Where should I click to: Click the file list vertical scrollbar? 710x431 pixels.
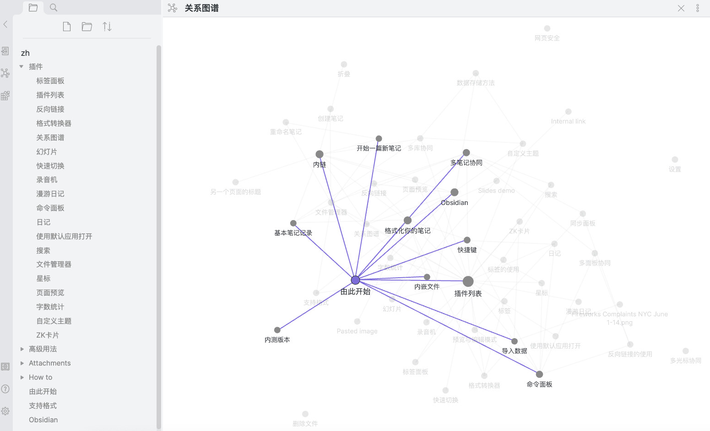pos(159,237)
